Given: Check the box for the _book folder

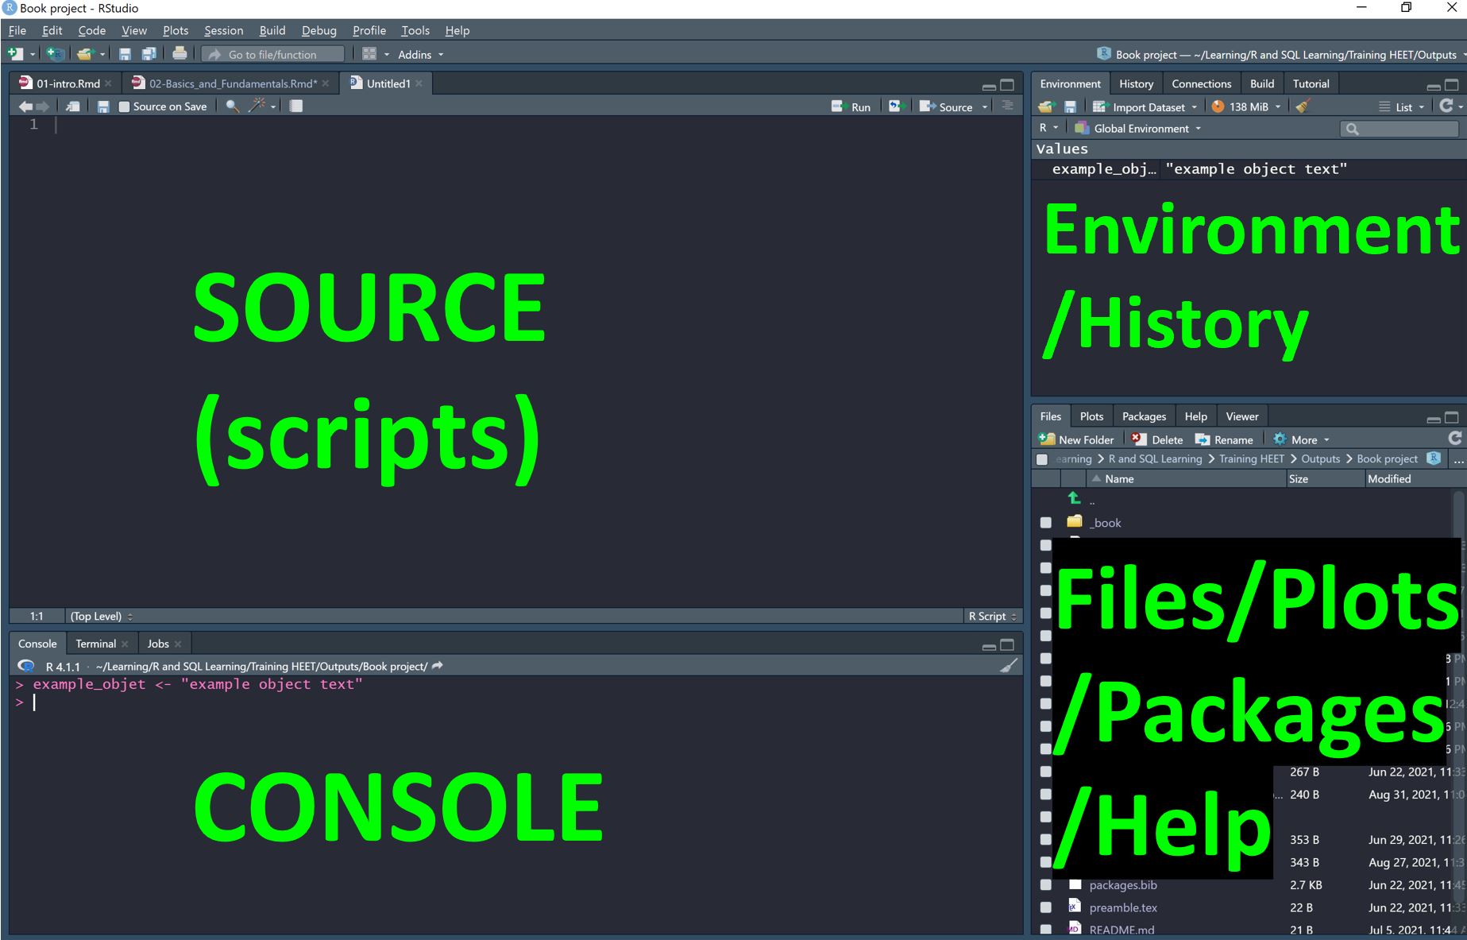Looking at the screenshot, I should [x=1046, y=523].
